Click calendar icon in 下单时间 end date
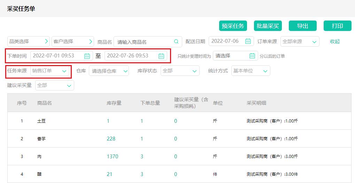Image resolution: width=355 pixels, height=183 pixels. click(x=161, y=56)
